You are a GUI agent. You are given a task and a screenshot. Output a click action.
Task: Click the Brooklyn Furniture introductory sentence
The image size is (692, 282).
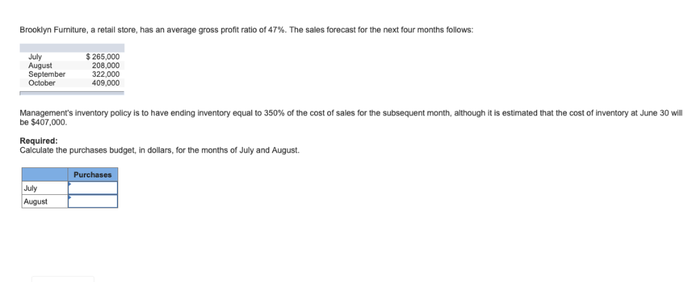(246, 30)
